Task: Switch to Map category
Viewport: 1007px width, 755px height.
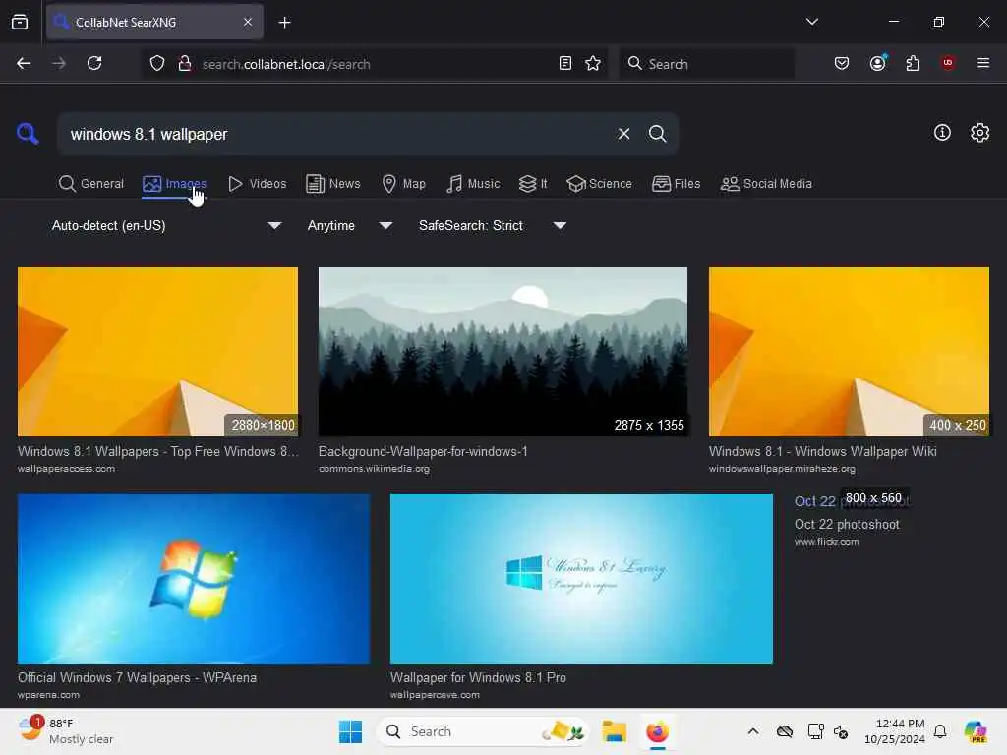Action: click(403, 184)
